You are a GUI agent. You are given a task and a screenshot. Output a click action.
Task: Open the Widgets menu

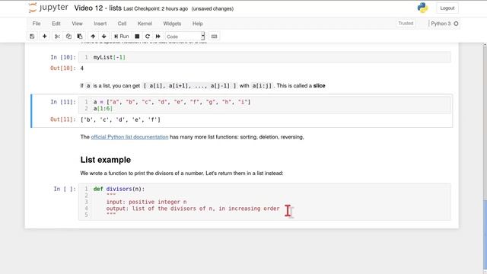tap(172, 24)
